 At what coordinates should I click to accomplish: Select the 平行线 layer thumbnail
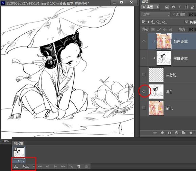(x=156, y=75)
